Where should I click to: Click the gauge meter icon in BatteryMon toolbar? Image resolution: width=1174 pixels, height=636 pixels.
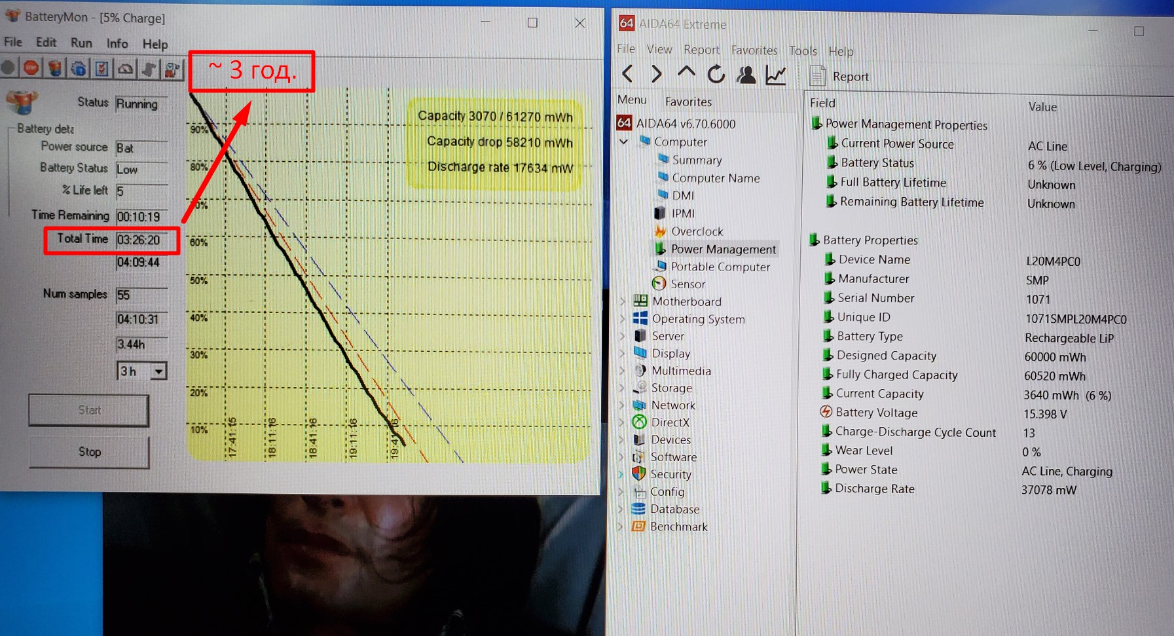tap(125, 68)
